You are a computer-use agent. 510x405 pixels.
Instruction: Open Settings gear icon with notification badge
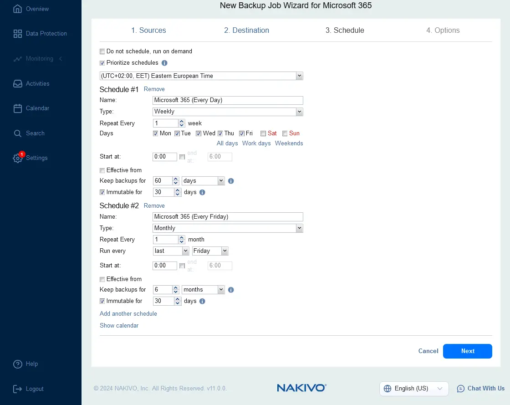pyautogui.click(x=18, y=158)
